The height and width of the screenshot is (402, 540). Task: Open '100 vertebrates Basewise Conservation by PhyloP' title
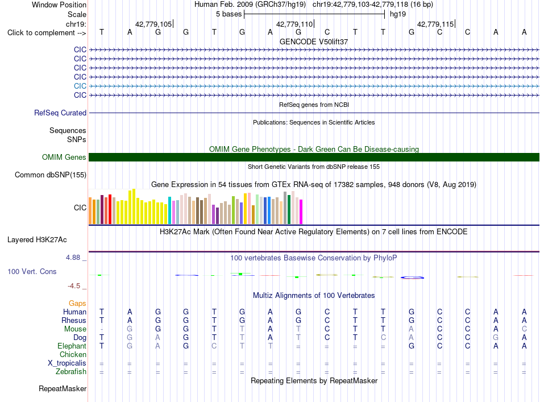click(314, 258)
